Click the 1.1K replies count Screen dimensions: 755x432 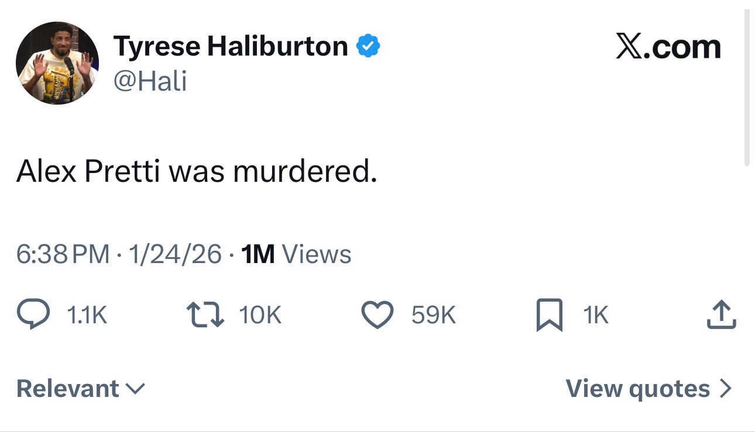point(87,316)
